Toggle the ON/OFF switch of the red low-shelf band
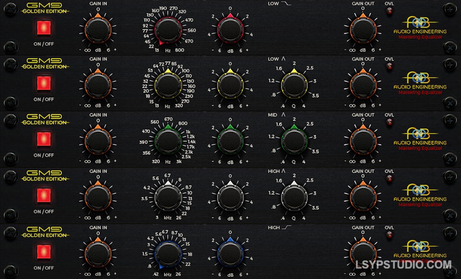Viewport: 461px width, 279px height. coord(44,28)
